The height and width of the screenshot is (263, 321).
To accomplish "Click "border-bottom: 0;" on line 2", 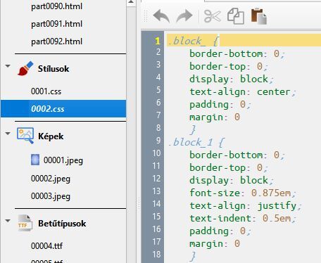I will point(237,53).
